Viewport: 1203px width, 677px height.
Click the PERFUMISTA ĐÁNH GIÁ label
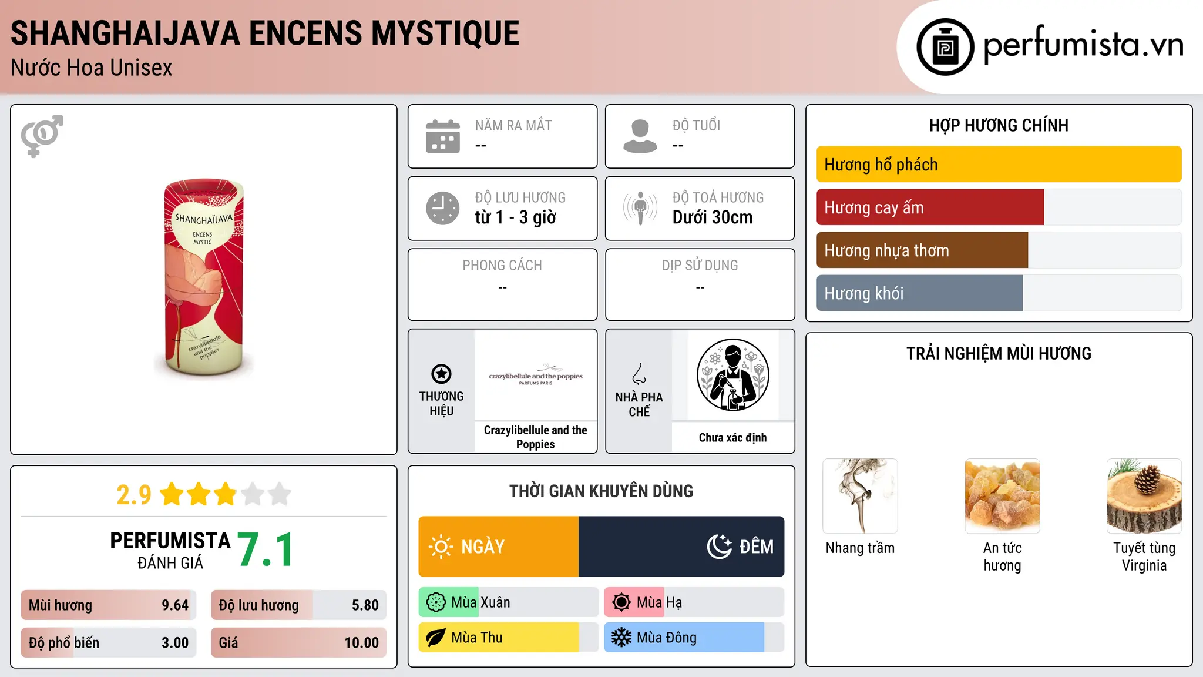pyautogui.click(x=170, y=550)
